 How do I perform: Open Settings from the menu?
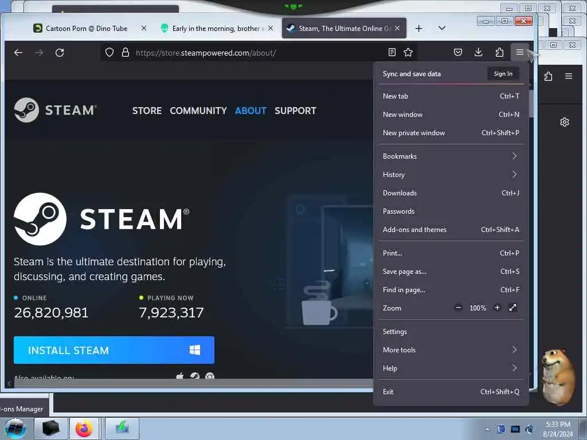tap(451, 332)
